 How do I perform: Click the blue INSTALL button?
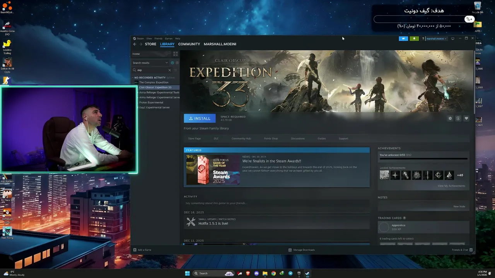coord(200,119)
